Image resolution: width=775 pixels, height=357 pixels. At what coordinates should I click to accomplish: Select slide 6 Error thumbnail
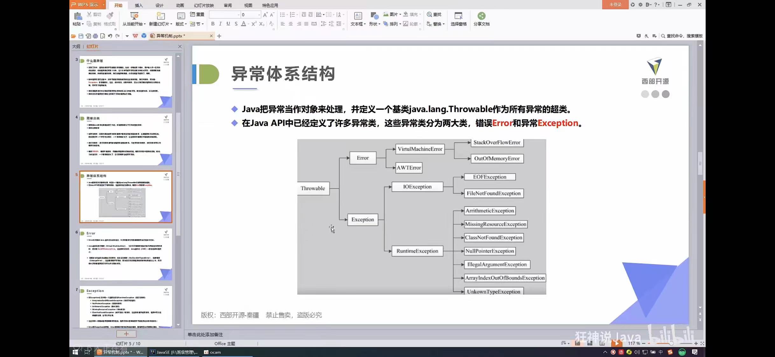[x=126, y=254]
